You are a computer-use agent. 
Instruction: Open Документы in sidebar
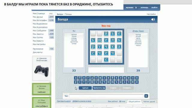click(x=37, y=52)
